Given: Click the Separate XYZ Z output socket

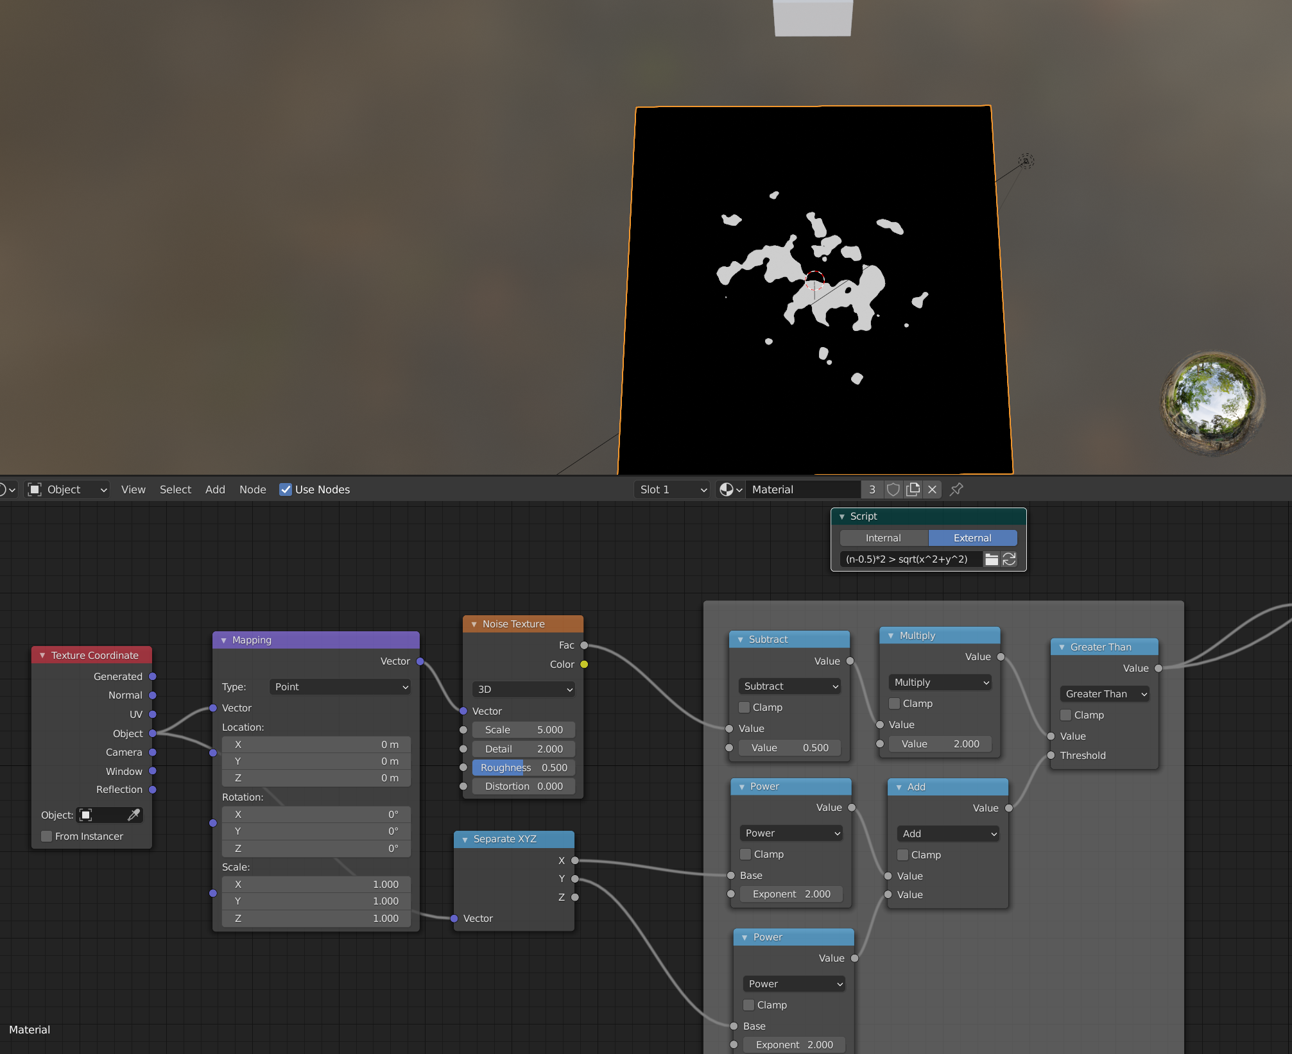Looking at the screenshot, I should [575, 897].
